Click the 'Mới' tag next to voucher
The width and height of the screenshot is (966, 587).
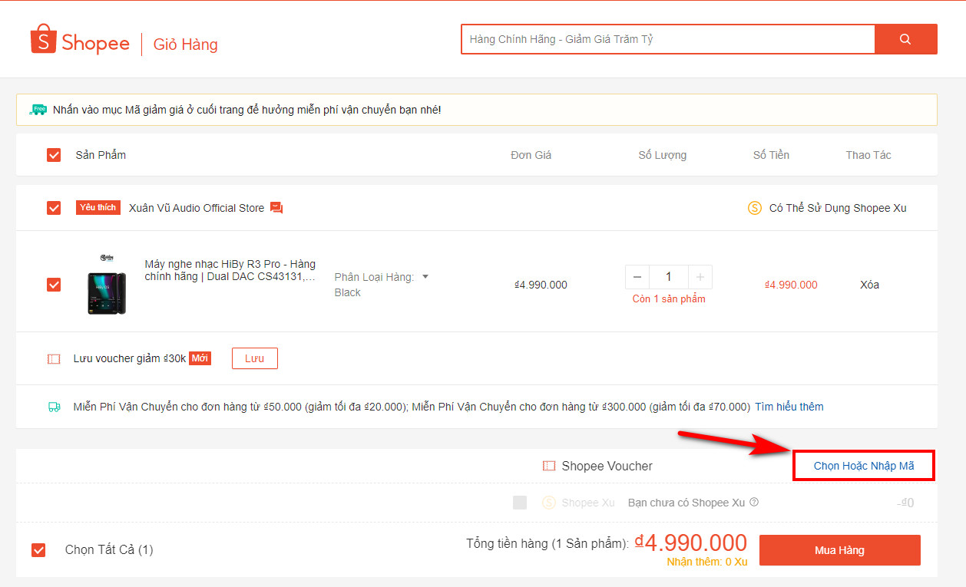200,358
